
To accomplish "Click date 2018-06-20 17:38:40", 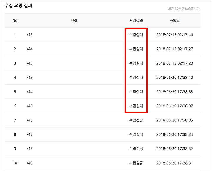I will point(175,78).
